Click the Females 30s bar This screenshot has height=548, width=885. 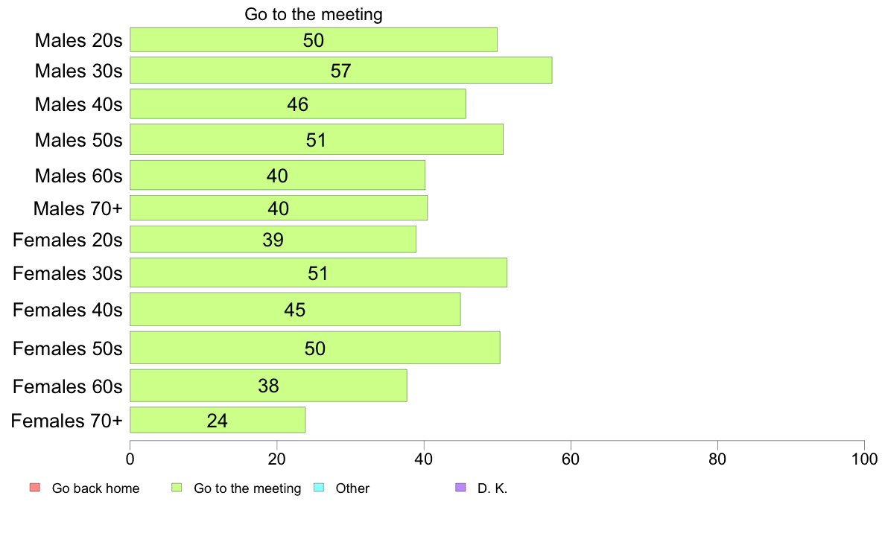318,273
